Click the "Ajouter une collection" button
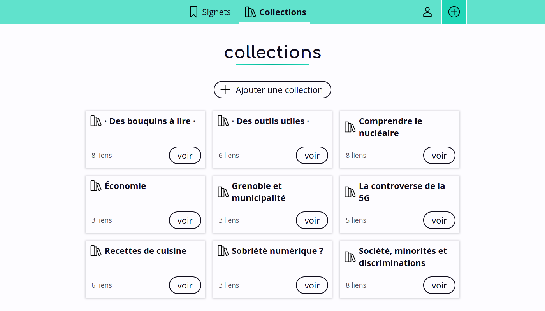The height and width of the screenshot is (311, 545). [272, 89]
